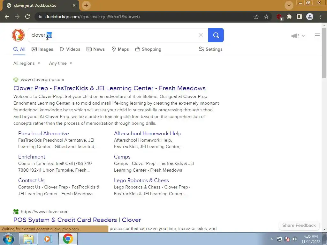Image resolution: width=327 pixels, height=245 pixels.
Task: Click the browser forward arrow
Action: (17, 17)
